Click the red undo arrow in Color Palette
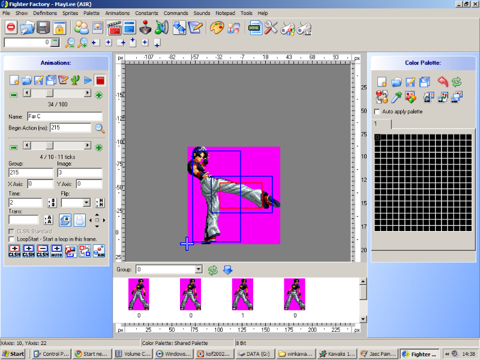Image resolution: width=480 pixels, height=360 pixels. 442,82
